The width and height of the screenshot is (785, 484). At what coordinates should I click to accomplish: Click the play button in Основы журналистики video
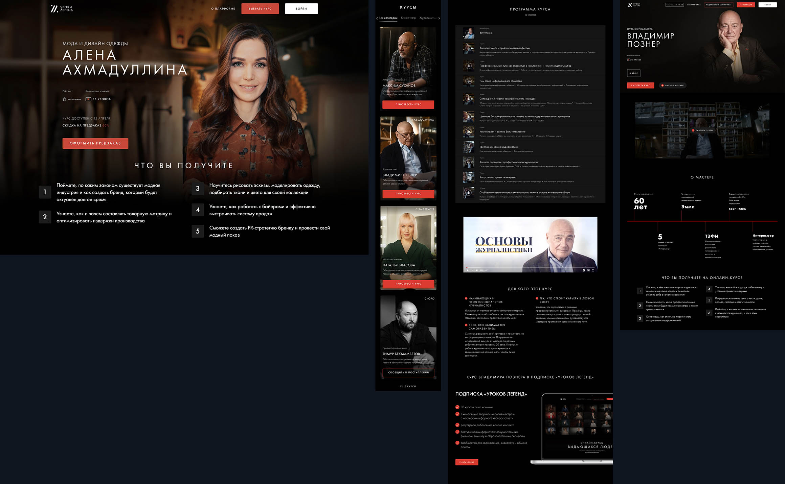467,270
